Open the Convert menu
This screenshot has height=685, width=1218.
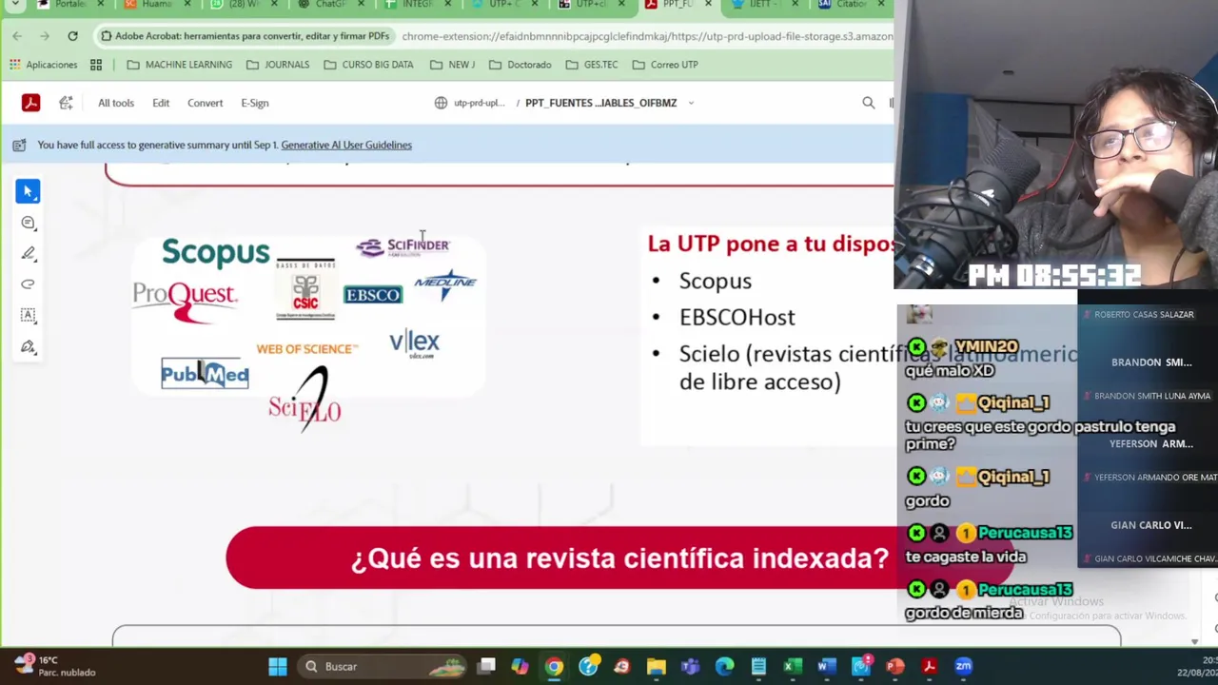[205, 103]
